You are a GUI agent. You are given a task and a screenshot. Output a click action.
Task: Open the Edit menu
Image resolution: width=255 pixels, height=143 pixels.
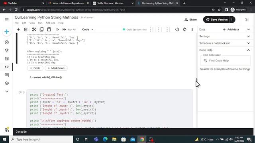(24, 23)
